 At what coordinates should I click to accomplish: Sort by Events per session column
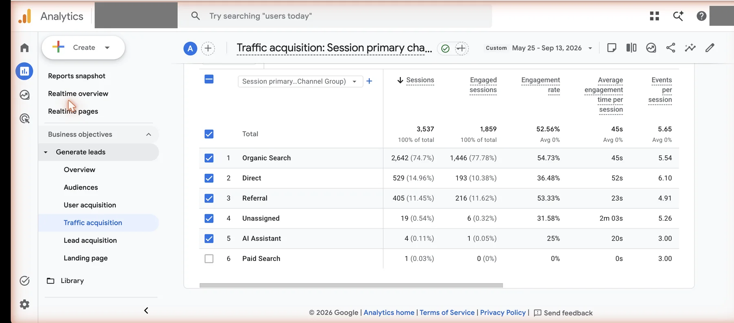coord(660,90)
